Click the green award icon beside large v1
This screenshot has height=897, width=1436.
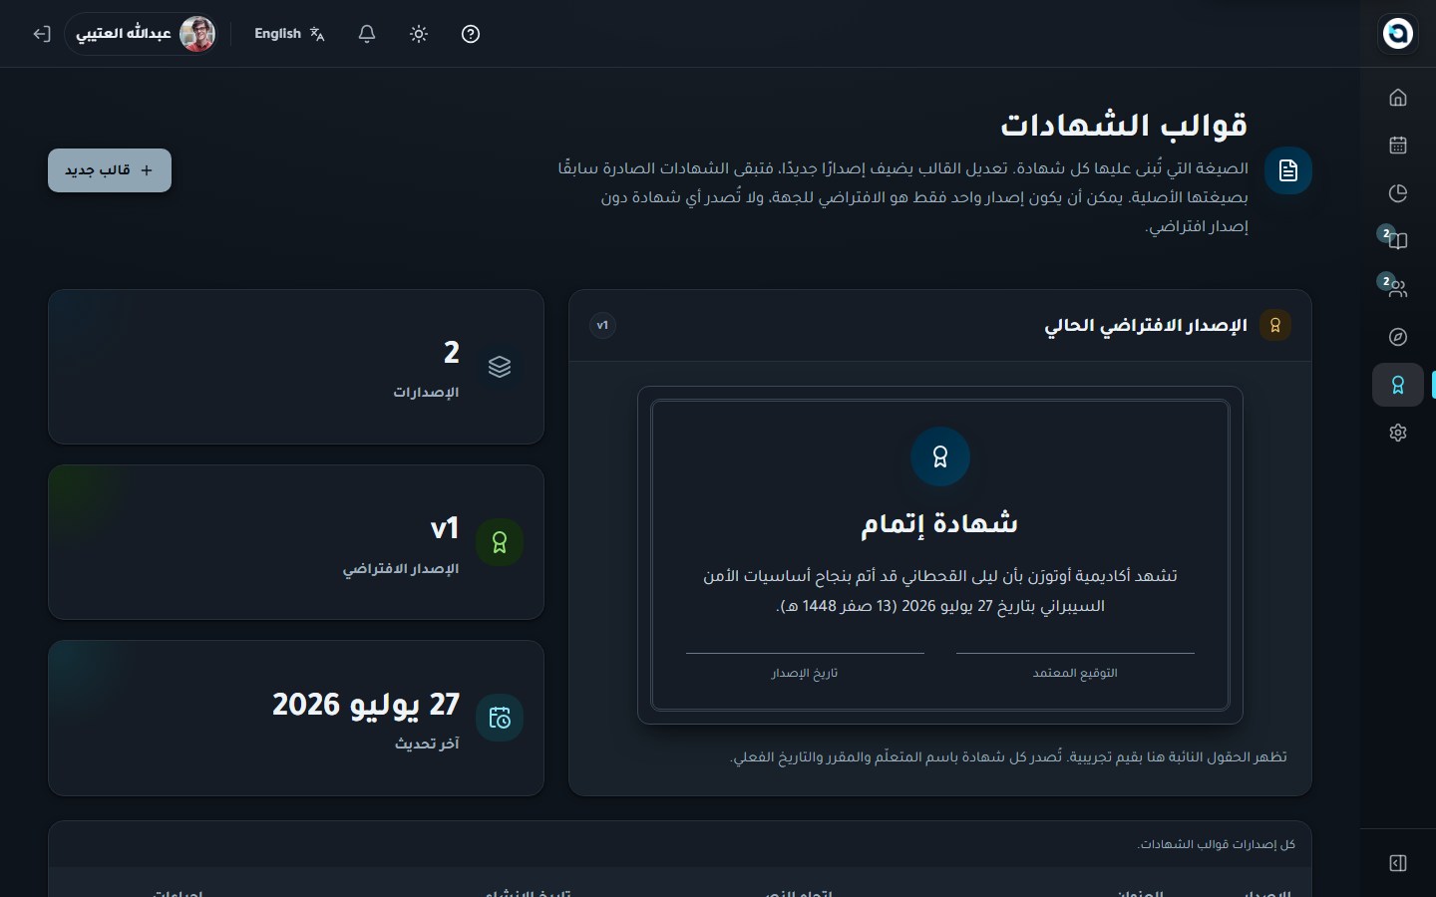pos(500,542)
